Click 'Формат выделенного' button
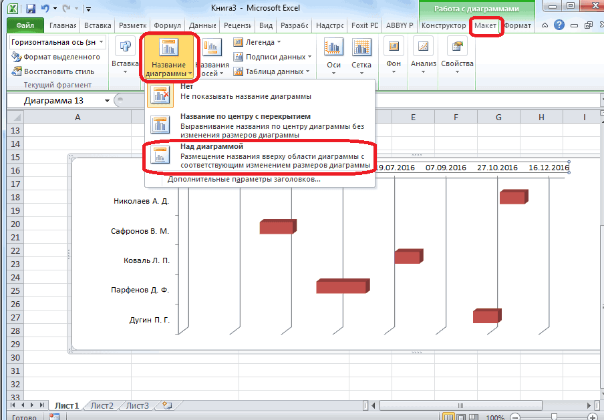The height and width of the screenshot is (420, 604). [56, 57]
